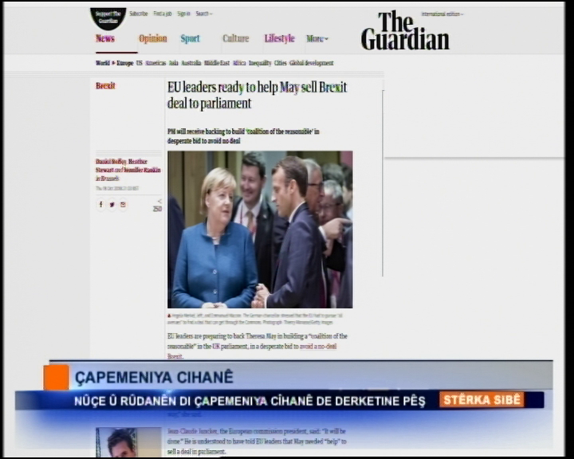Click the article page vertical scrollbar
This screenshot has height=459, width=574.
(x=383, y=183)
